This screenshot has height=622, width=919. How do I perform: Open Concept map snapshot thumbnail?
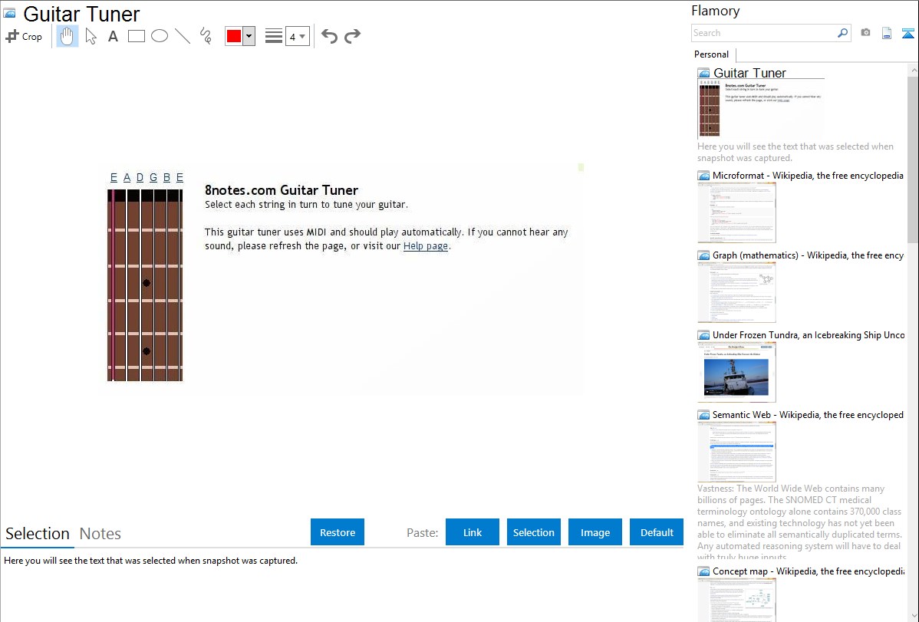[x=736, y=600]
